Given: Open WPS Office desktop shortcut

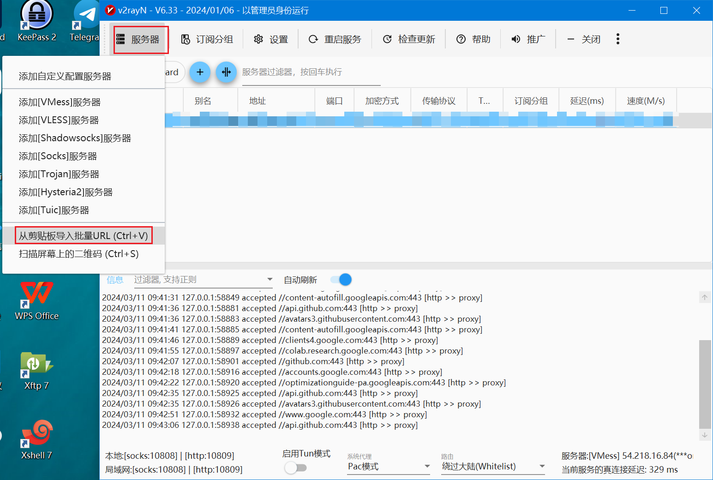Looking at the screenshot, I should (x=37, y=300).
